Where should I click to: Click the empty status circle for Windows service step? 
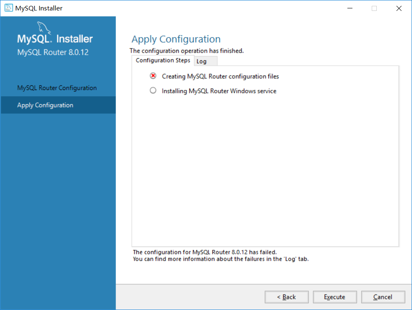pyautogui.click(x=153, y=90)
